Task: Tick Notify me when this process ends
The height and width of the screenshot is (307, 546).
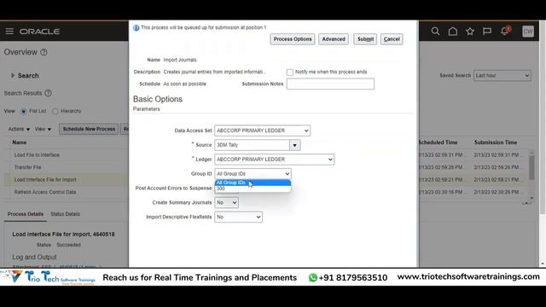Action: [x=290, y=72]
